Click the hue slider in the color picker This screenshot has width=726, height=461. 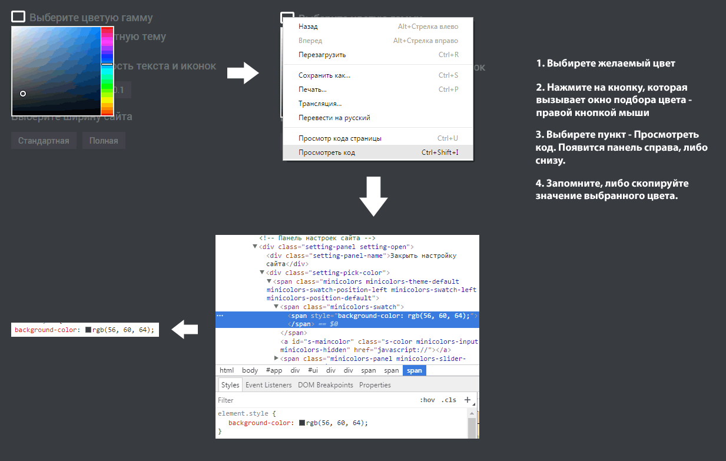tap(107, 71)
